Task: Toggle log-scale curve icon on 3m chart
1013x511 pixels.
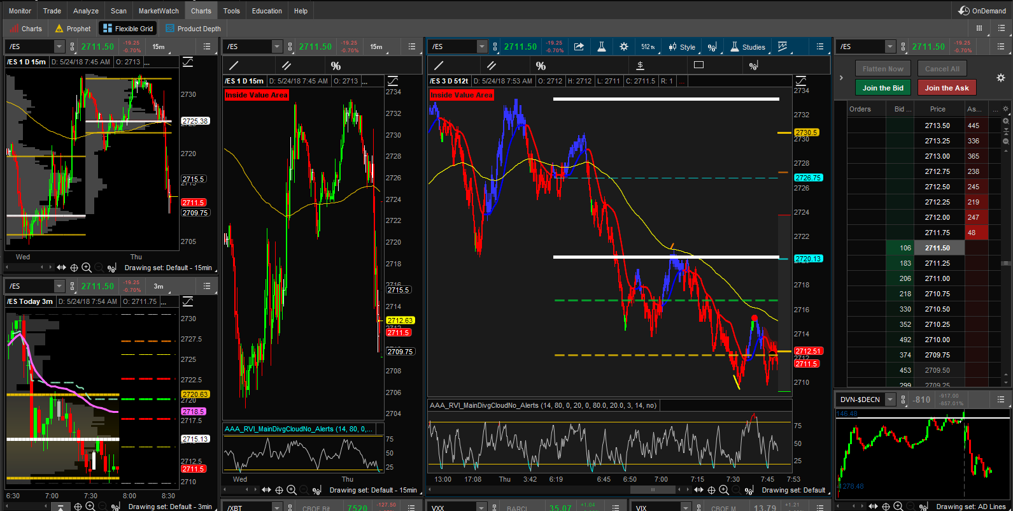Action: click(188, 301)
